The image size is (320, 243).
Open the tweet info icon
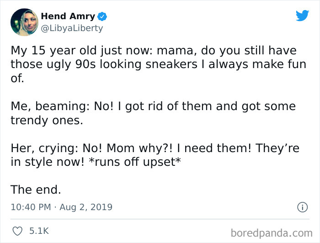click(x=302, y=207)
